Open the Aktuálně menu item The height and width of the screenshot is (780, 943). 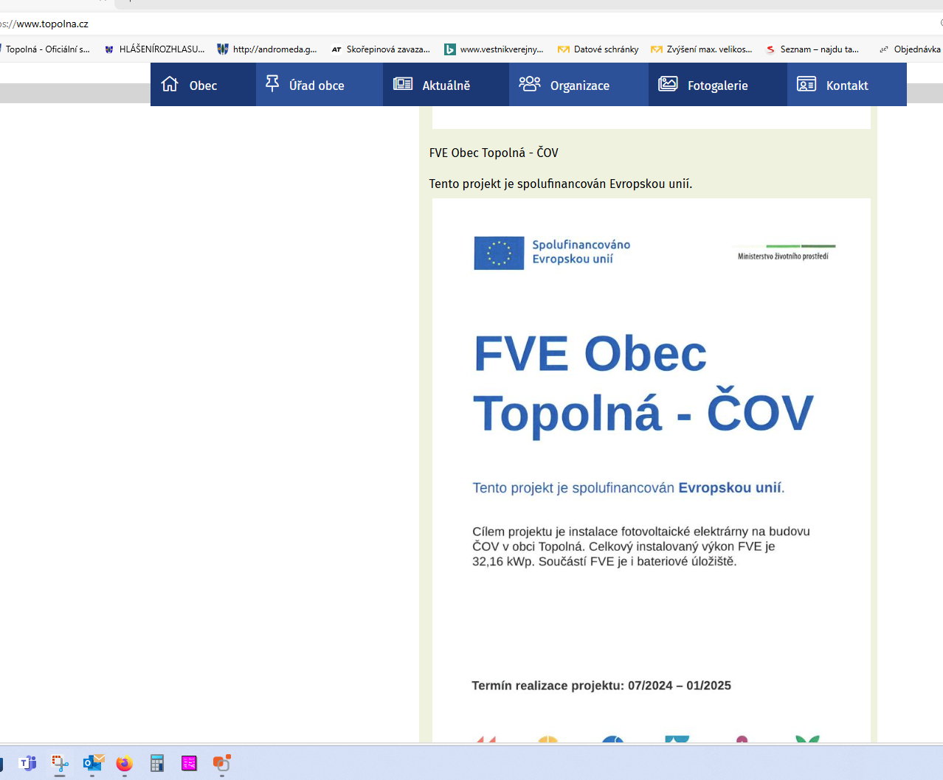[x=446, y=86]
